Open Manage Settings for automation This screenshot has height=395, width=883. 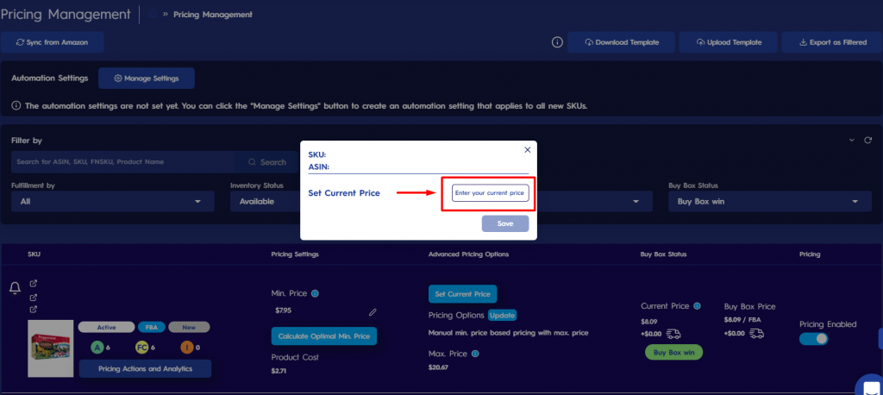click(147, 78)
